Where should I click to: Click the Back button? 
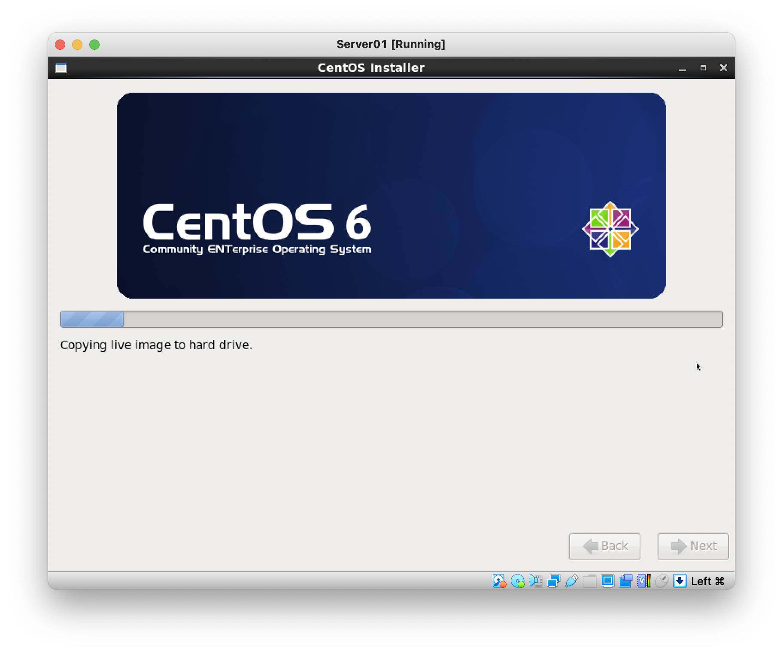pos(604,546)
